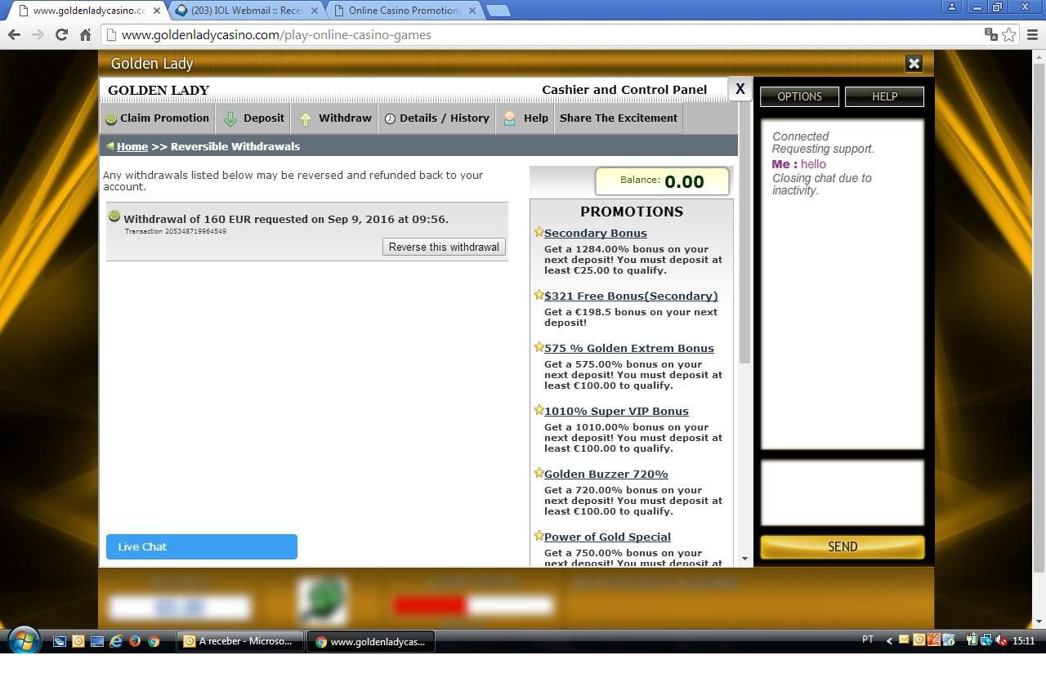Viewport: 1046px width, 682px height.
Task: Click the browser back arrow
Action: pos(14,34)
